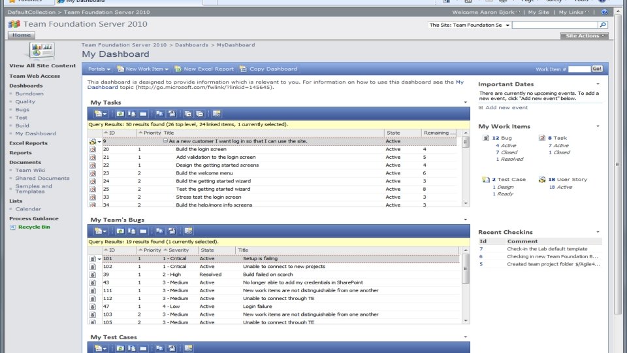Open the Portals dropdown menu

pyautogui.click(x=99, y=69)
